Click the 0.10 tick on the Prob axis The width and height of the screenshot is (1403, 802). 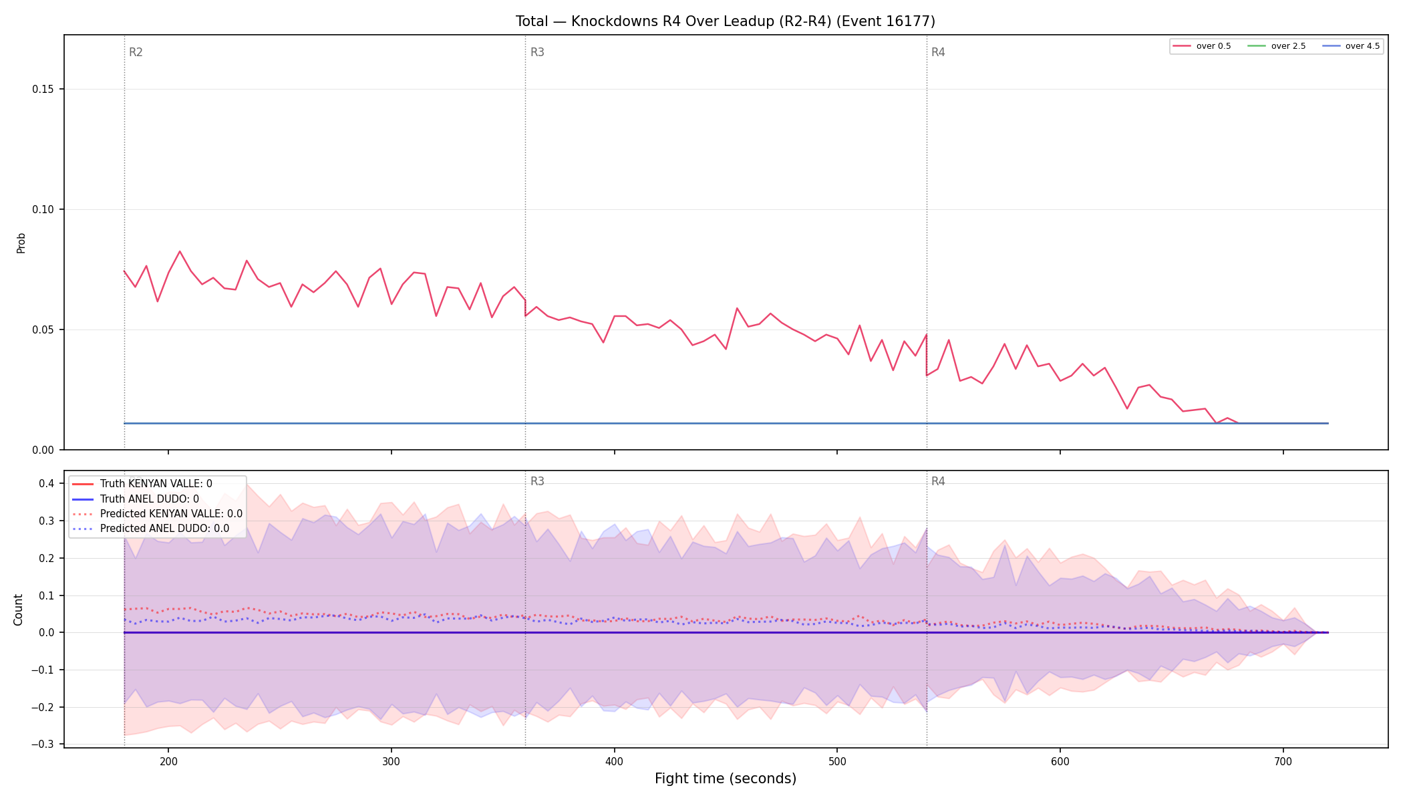coord(43,210)
